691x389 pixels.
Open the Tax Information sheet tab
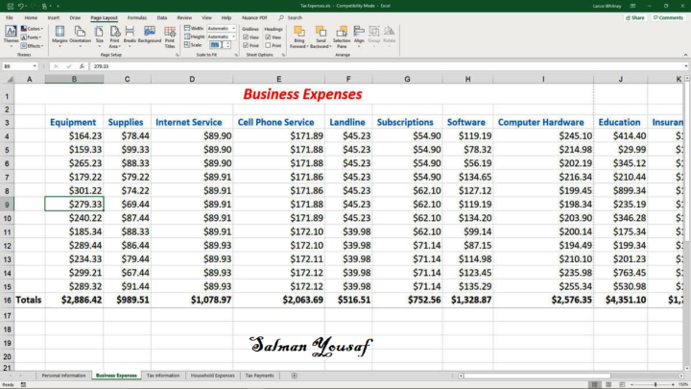coord(162,376)
